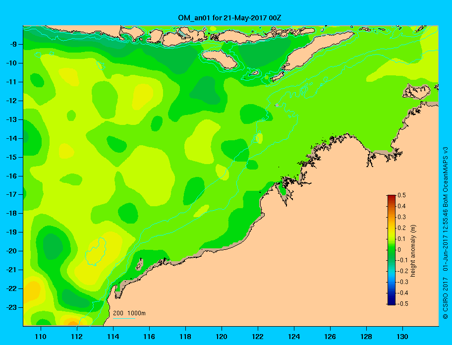Click longitude label 114 on the x-axis
The width and height of the screenshot is (452, 345).
pyautogui.click(x=113, y=337)
